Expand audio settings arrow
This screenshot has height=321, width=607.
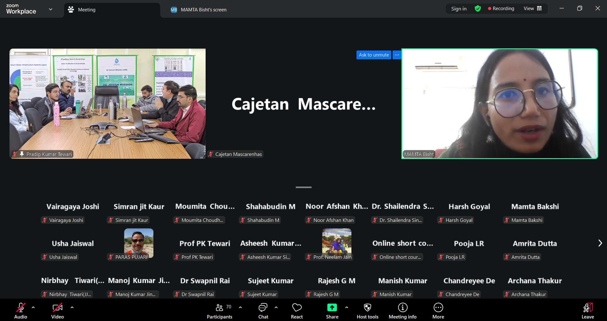click(x=33, y=307)
